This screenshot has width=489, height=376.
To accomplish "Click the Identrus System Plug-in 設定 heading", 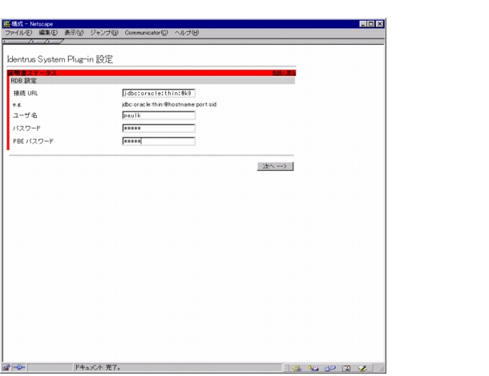I will pyautogui.click(x=60, y=59).
